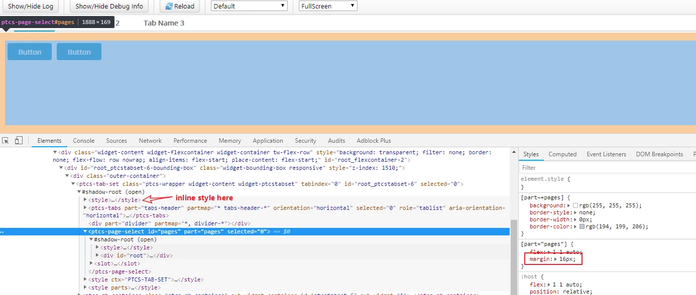The width and height of the screenshot is (696, 295).
Task: Collapse the root_flexcontainer-2 div node
Action: (x=55, y=152)
